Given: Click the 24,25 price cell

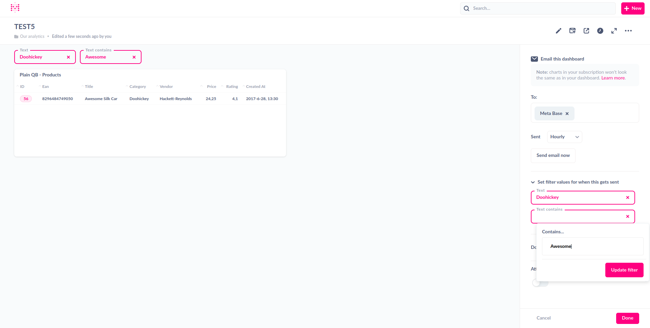Looking at the screenshot, I should [211, 99].
